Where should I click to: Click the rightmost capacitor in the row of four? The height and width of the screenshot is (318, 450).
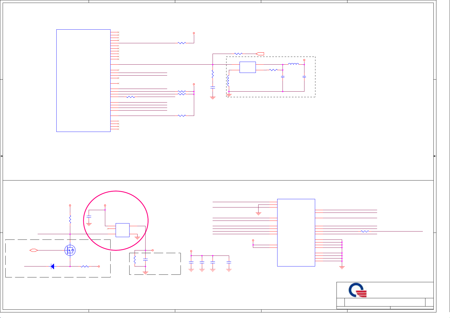(229, 262)
